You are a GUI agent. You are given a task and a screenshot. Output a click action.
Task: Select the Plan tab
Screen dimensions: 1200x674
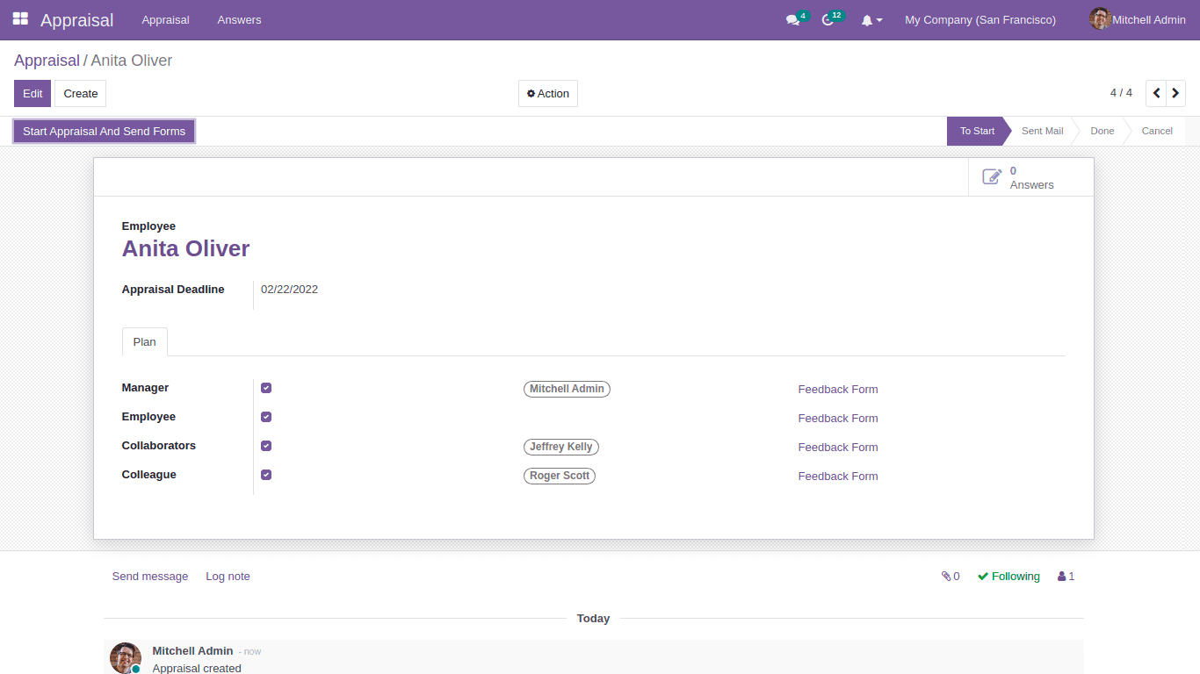(x=144, y=341)
